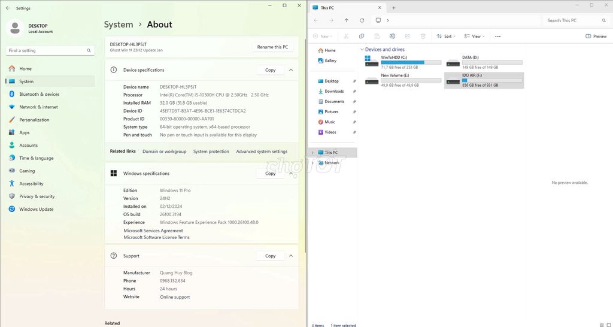Open Network & internet settings
Screen dimensions: 613x327
50,107
